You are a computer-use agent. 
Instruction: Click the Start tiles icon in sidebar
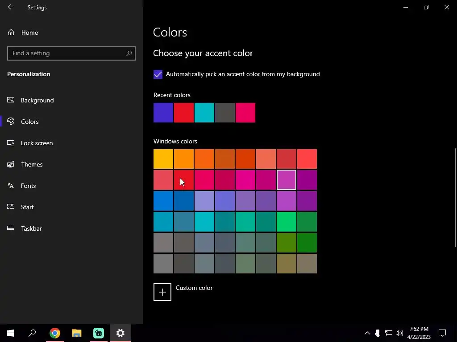pos(11,207)
